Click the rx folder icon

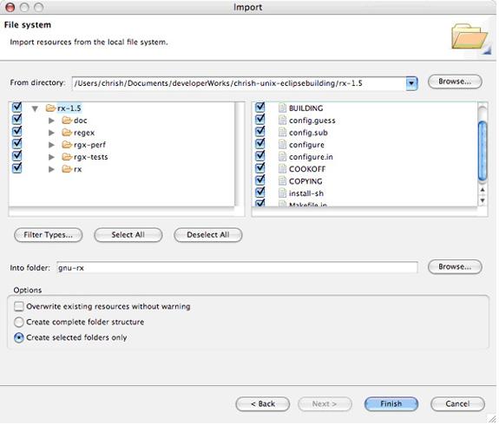[67, 169]
